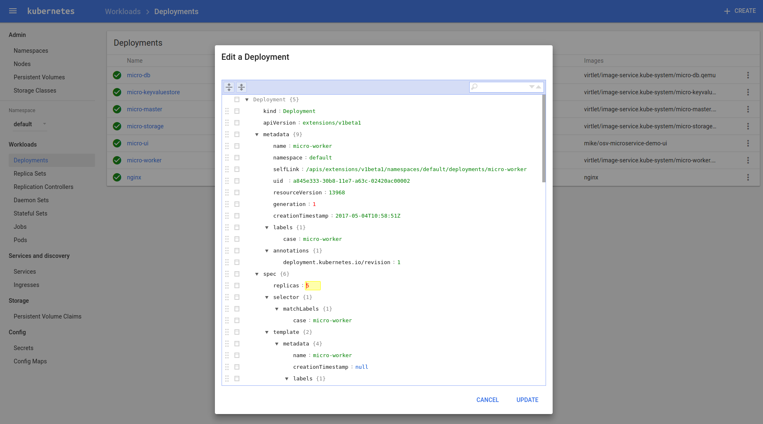
Task: Open the hamburger navigation menu
Action: point(13,11)
